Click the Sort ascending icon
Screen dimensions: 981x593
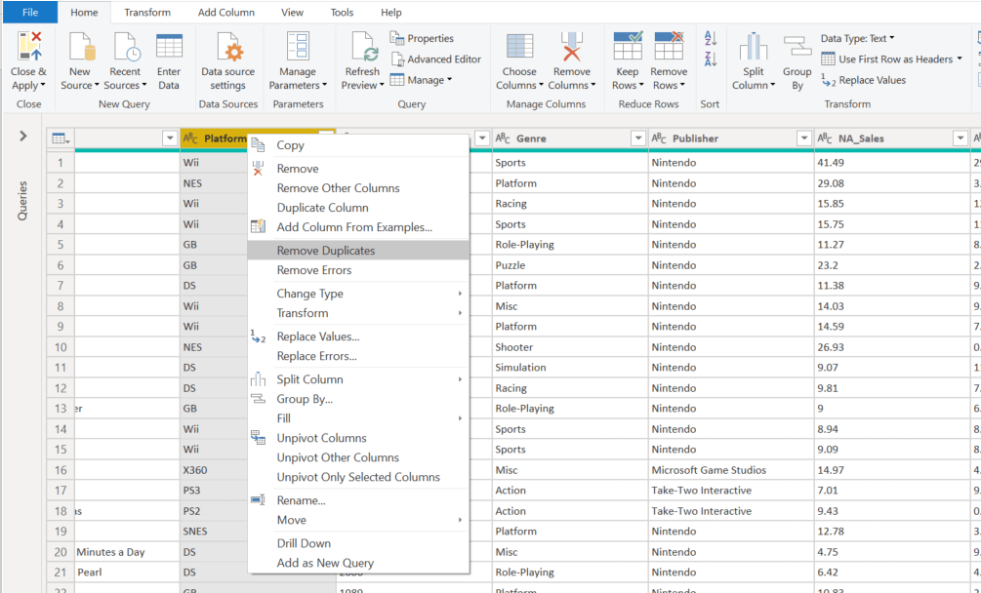tap(710, 39)
